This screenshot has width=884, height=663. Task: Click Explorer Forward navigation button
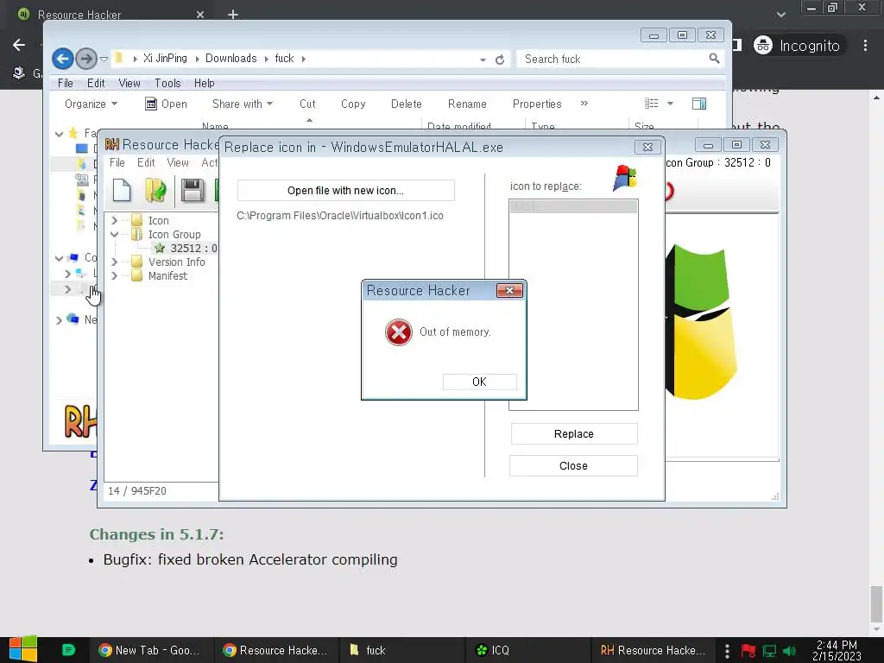pyautogui.click(x=85, y=59)
